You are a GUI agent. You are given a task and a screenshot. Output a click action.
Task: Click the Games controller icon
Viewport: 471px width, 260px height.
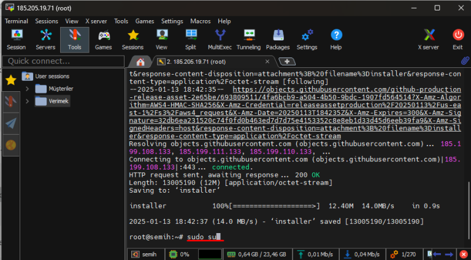pos(103,39)
